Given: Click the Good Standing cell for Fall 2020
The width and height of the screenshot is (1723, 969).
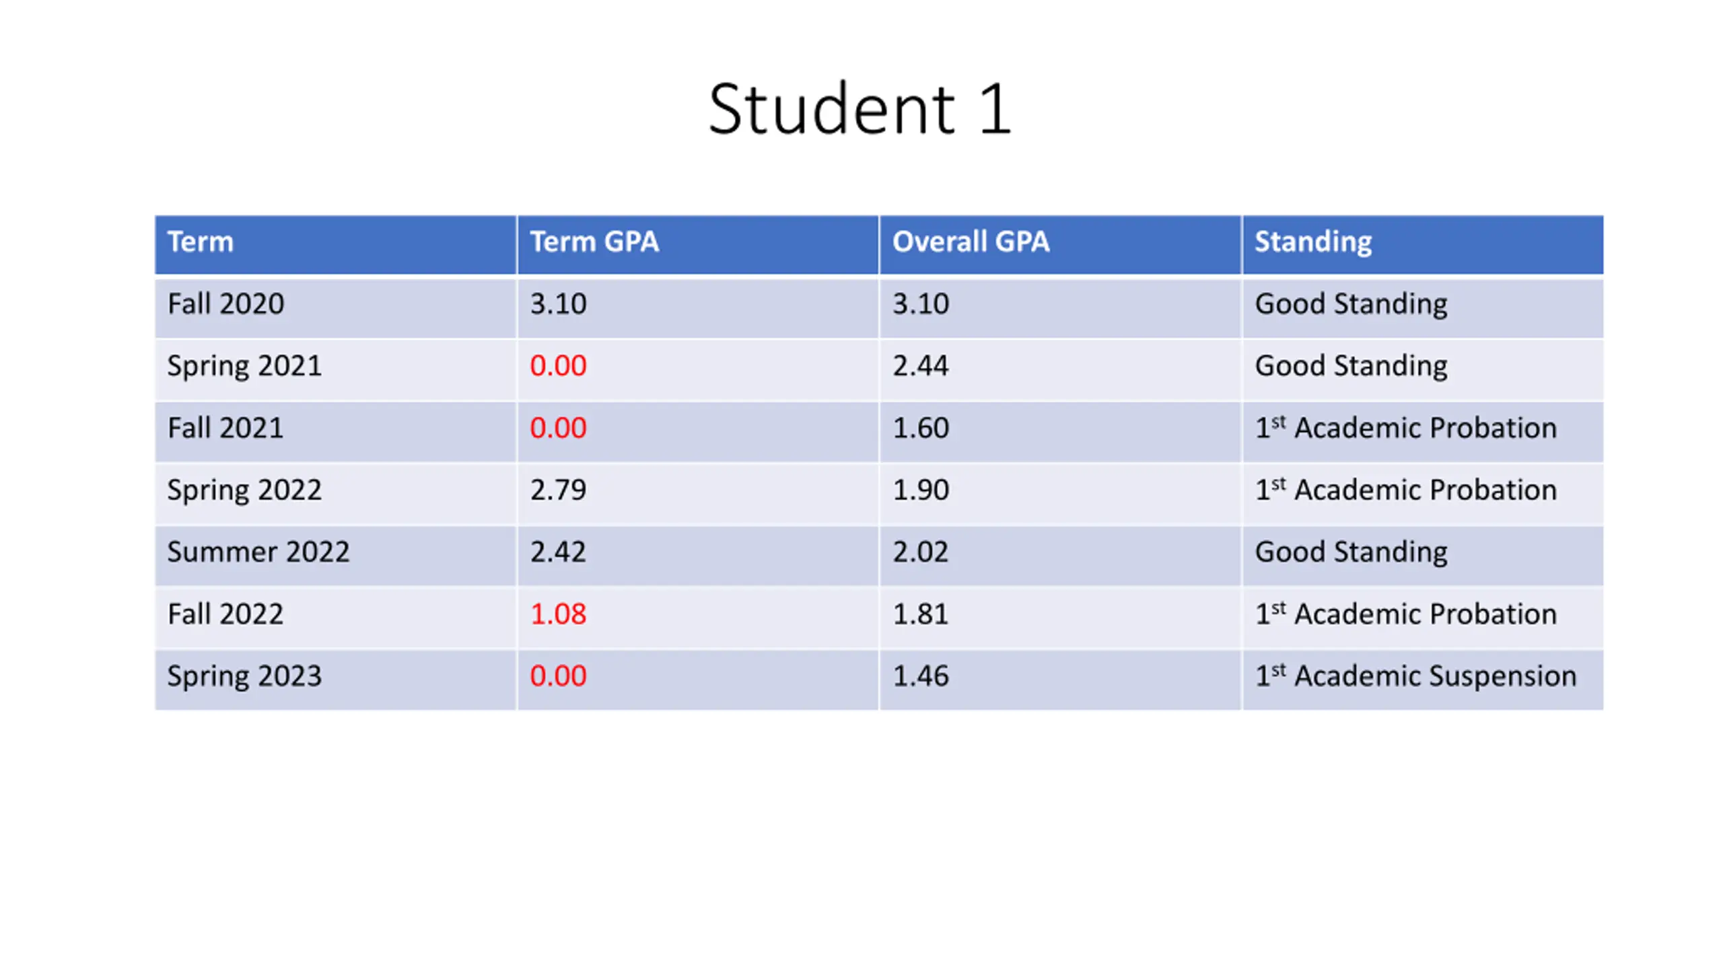Looking at the screenshot, I should click(x=1423, y=307).
